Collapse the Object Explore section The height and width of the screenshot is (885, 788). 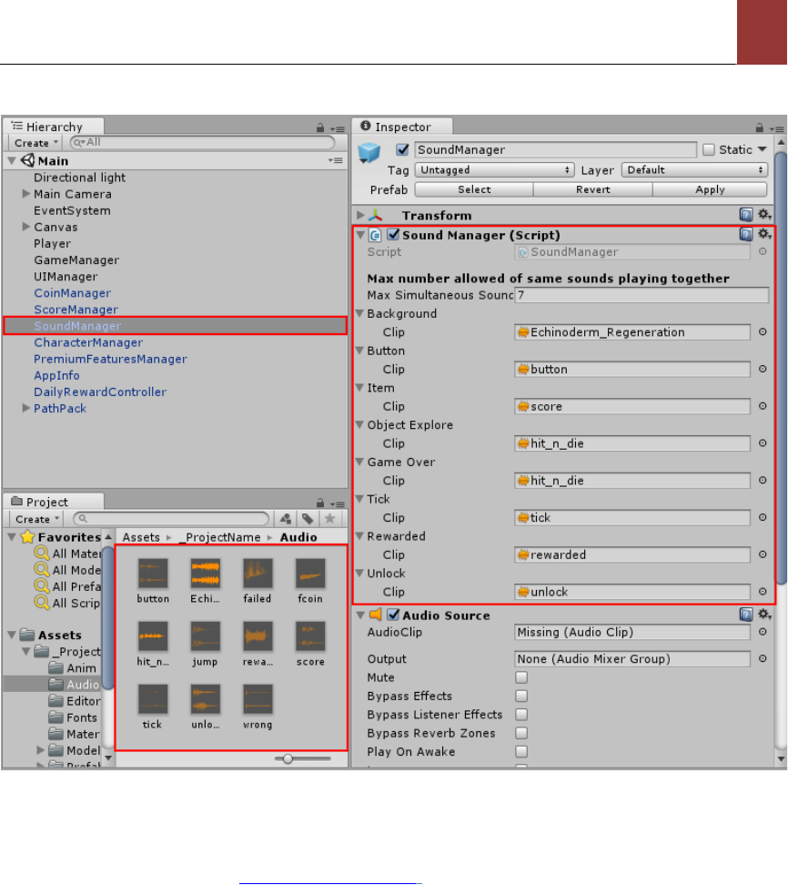coord(359,424)
